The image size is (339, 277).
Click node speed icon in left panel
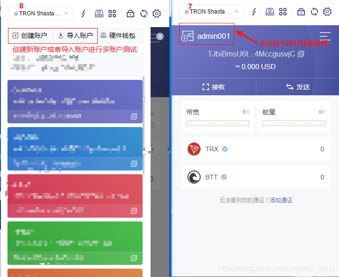(83, 14)
